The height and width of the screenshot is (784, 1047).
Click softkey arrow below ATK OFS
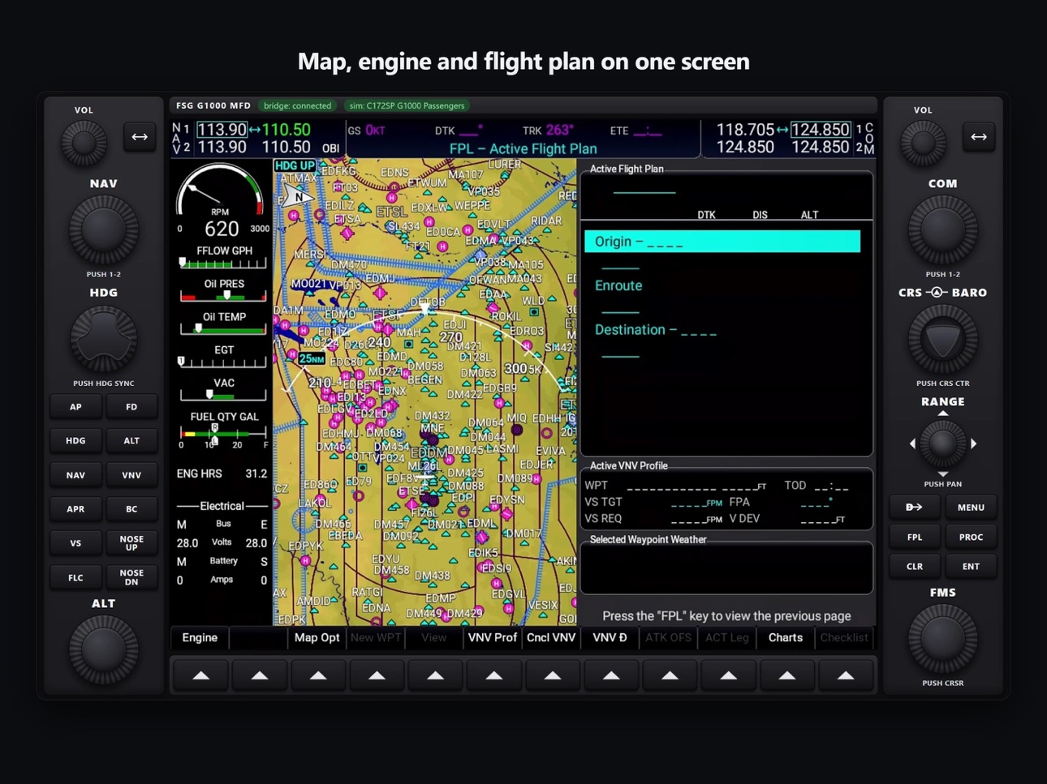point(670,675)
